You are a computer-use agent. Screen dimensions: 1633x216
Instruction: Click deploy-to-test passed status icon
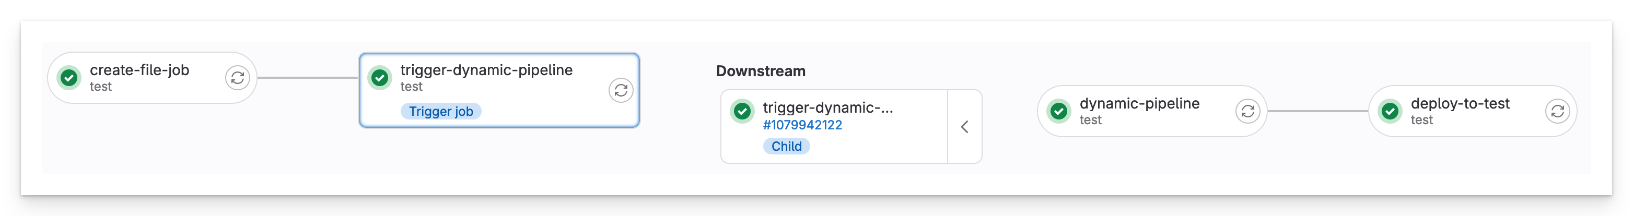1390,112
